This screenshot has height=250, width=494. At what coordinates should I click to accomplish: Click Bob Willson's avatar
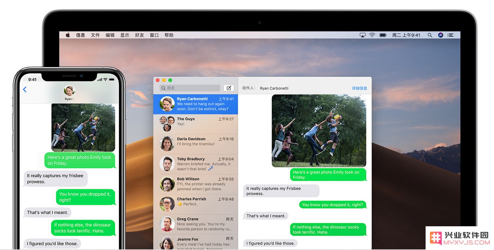tap(167, 184)
